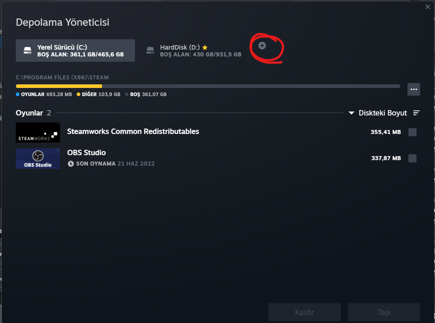Close the Depolama Yöneticisi window
Screen dimensions: 435x323
tap(427, 7)
